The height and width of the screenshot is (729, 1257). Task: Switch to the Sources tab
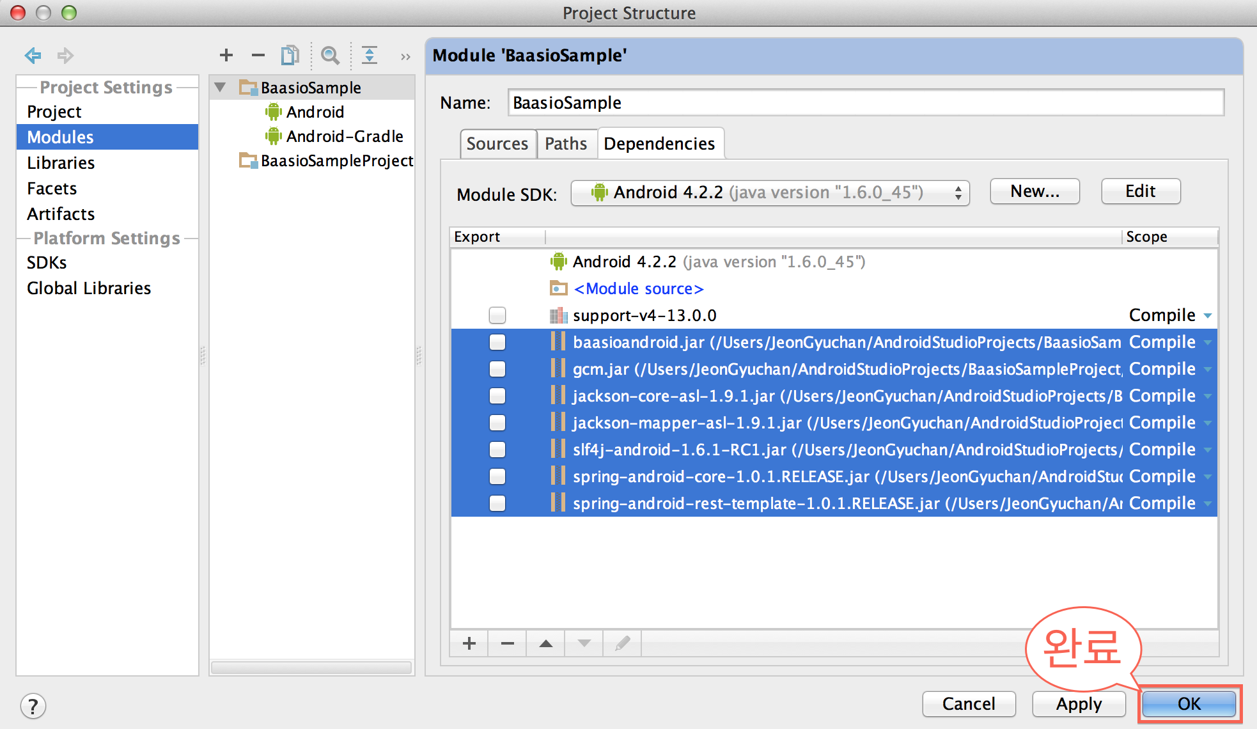[497, 143]
